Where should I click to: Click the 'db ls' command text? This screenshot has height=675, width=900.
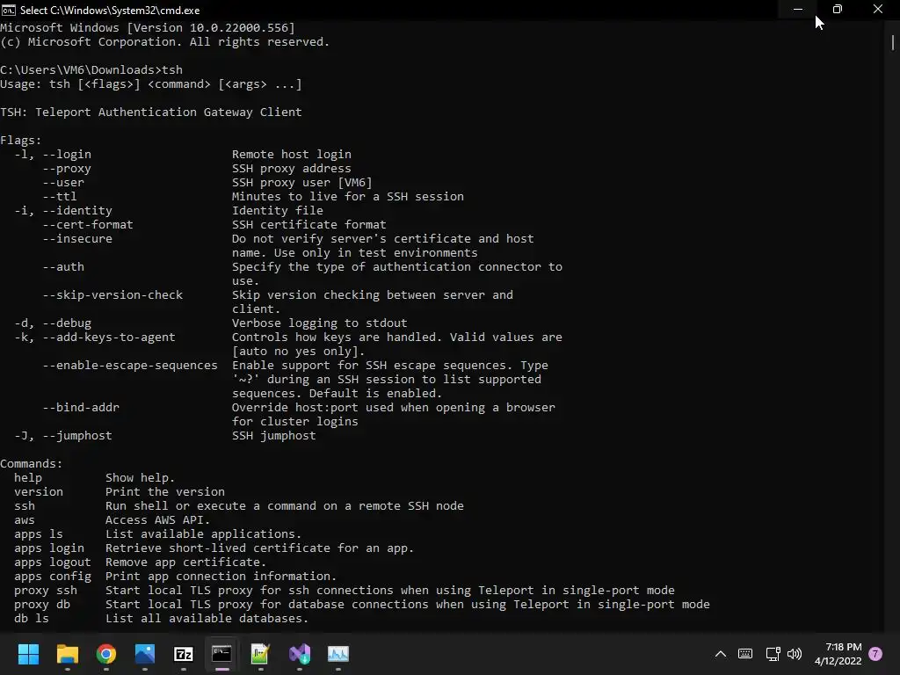coord(32,619)
